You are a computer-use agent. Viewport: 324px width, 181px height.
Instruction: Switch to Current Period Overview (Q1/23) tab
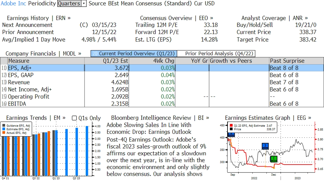(x=134, y=54)
